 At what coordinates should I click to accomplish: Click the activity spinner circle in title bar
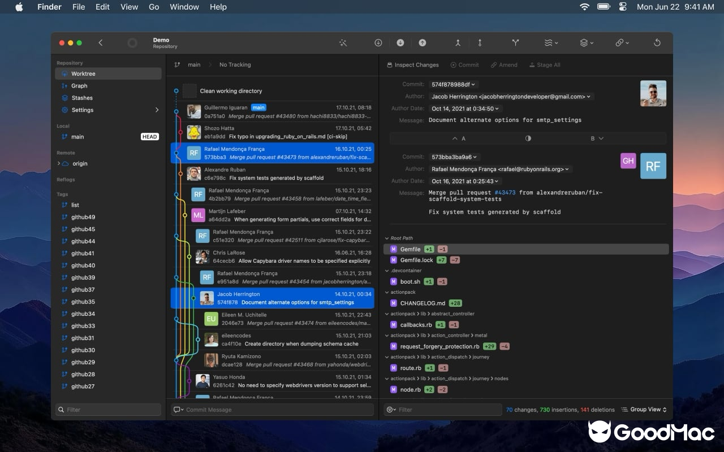[132, 43]
